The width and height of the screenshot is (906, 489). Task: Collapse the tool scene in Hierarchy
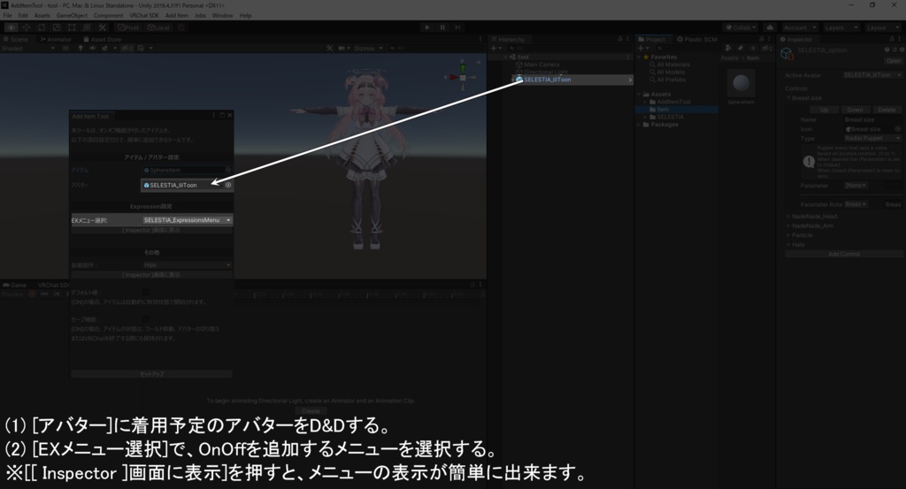(505, 57)
